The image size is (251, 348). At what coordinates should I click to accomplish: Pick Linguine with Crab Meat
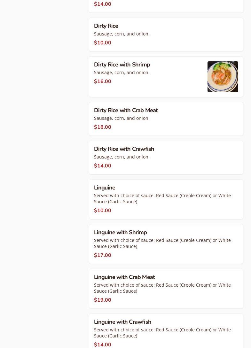124,277
